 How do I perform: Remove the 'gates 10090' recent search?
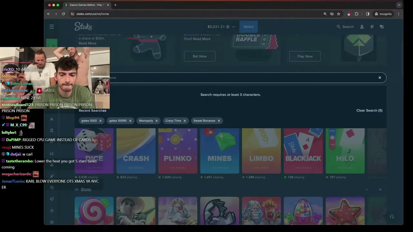(130, 121)
